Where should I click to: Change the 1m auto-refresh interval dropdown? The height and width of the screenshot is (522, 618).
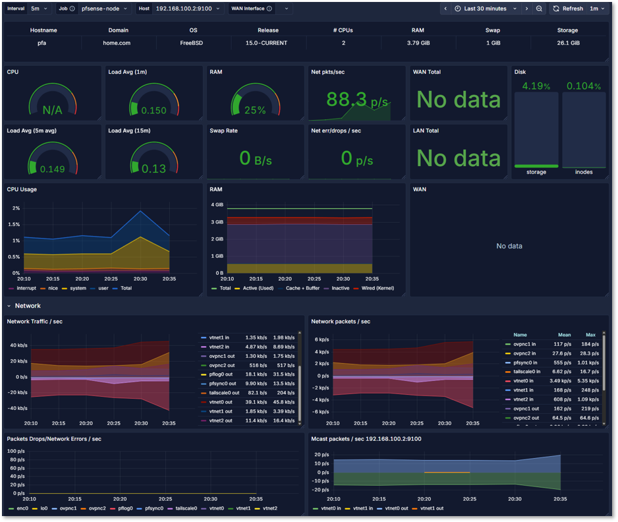coord(596,9)
